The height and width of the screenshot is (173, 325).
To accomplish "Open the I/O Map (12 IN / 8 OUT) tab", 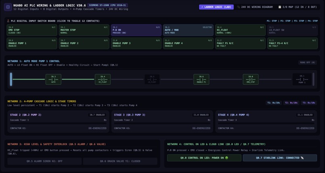I will click(298, 7).
